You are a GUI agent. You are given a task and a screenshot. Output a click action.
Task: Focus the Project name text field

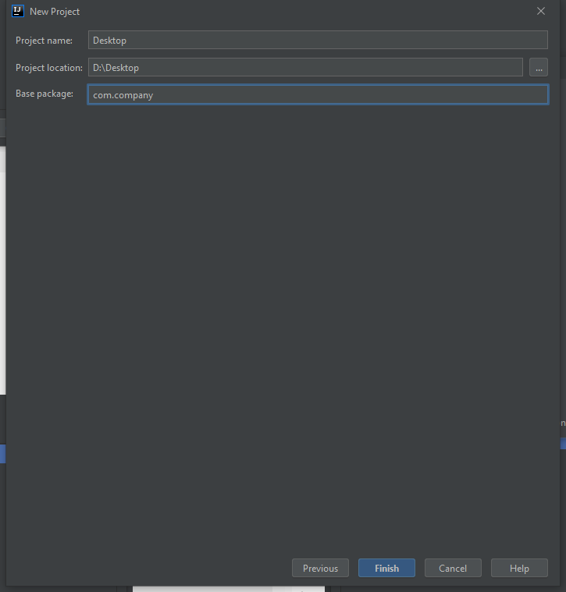point(318,41)
